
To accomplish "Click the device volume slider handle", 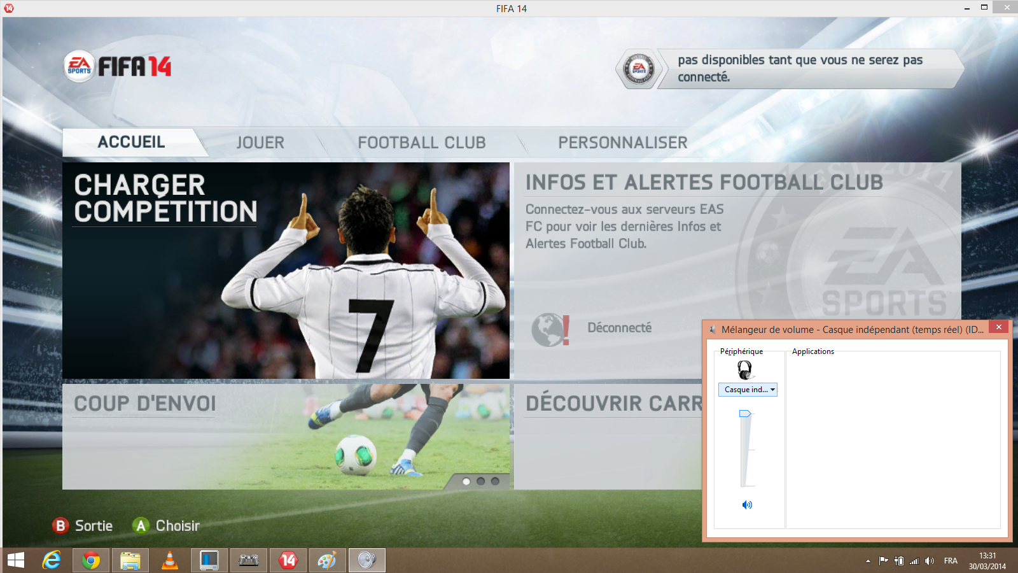I will point(745,414).
